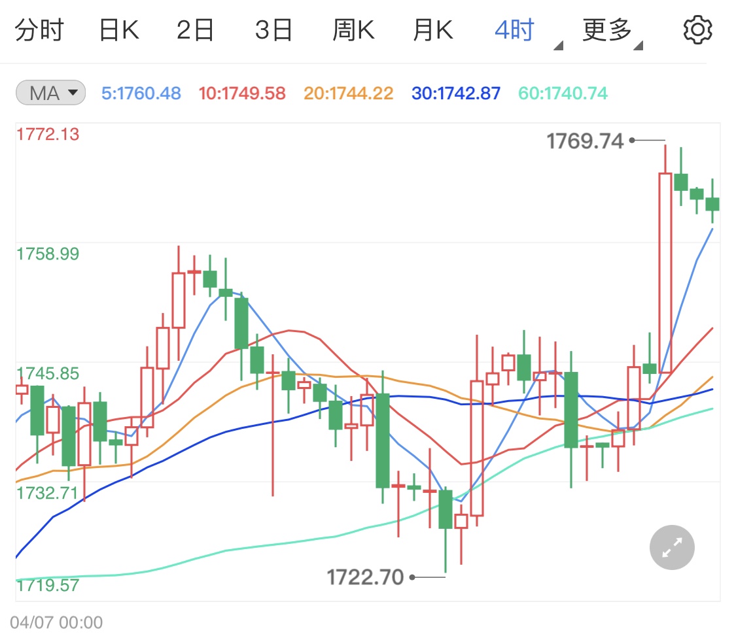
Task: Click the MA20 value 20:1744.22
Action: (348, 93)
